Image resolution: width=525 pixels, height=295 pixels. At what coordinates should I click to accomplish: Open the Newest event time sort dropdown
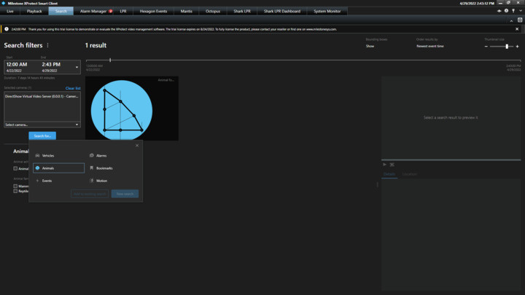click(x=429, y=46)
